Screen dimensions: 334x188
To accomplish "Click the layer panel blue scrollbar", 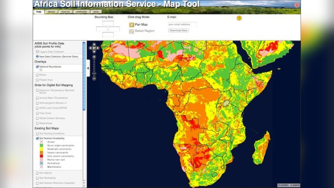I will tap(84, 76).
